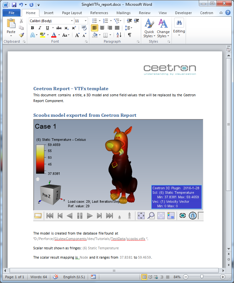Viewport: 234px width, 283px height.
Task: Click the zoom slider handle
Action: (202, 277)
